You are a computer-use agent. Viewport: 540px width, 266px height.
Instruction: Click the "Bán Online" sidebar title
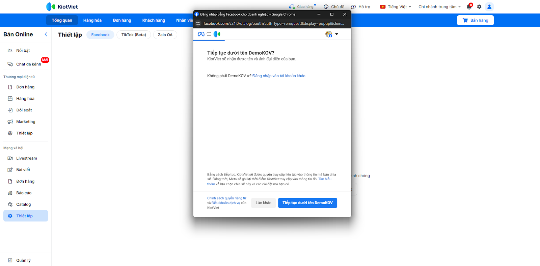18,34
